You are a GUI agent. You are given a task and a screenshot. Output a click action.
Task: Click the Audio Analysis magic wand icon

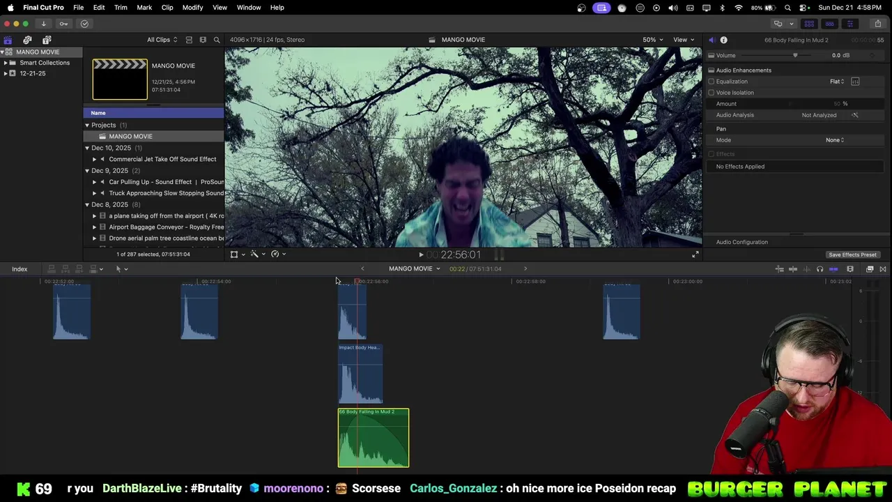tap(855, 115)
